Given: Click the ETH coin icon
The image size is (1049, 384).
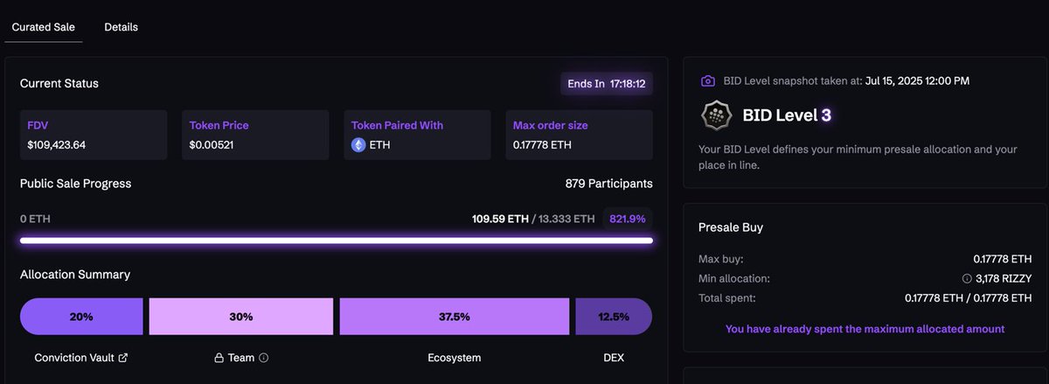Looking at the screenshot, I should (358, 145).
